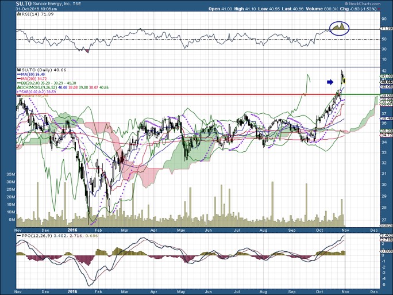Click the SU.TO (Daily) 40.66 legend

tap(44, 70)
